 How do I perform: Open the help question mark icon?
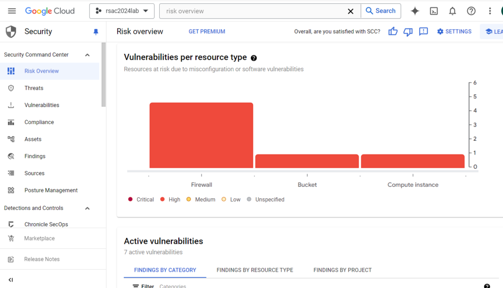pyautogui.click(x=471, y=11)
